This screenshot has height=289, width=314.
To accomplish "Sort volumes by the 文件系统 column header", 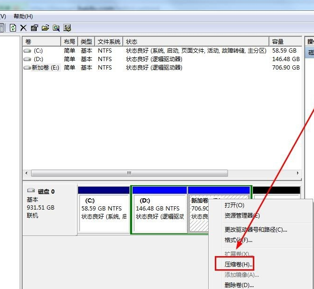I will (x=109, y=41).
